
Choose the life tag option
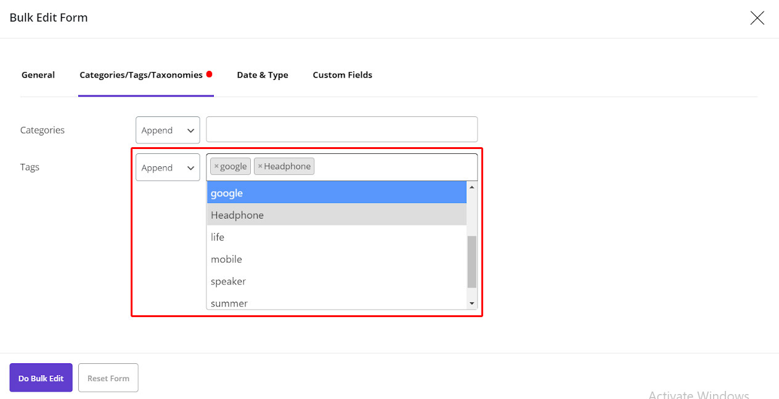point(336,237)
